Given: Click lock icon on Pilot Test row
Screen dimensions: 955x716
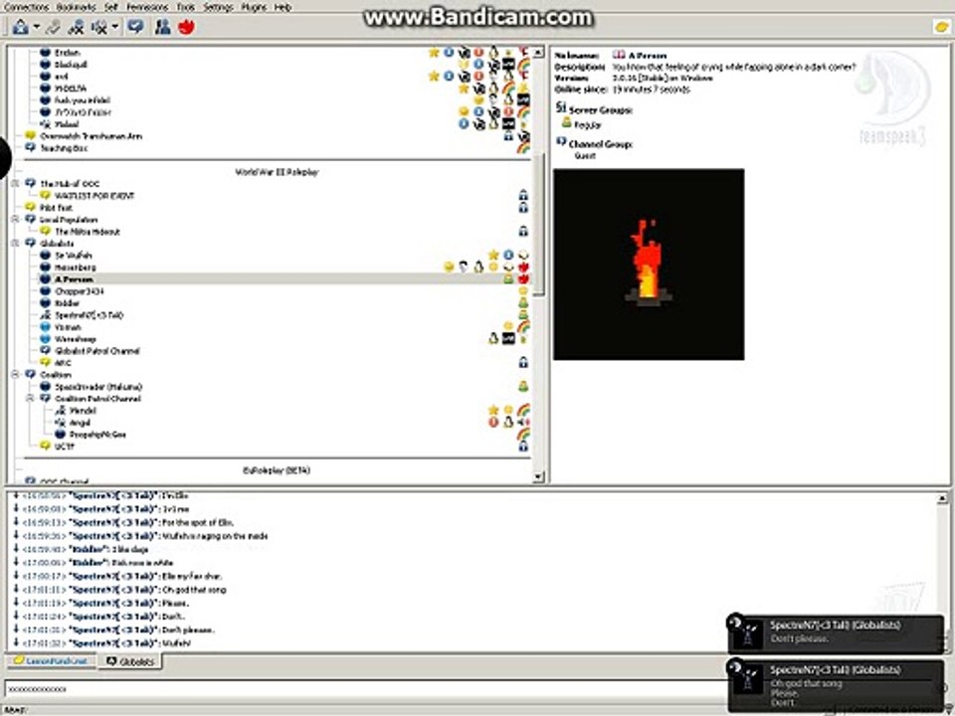Looking at the screenshot, I should pyautogui.click(x=523, y=208).
